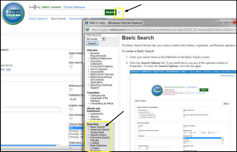Click the Internet Explorer icon in Help title bar
This screenshot has height=152, width=237.
point(86,23)
